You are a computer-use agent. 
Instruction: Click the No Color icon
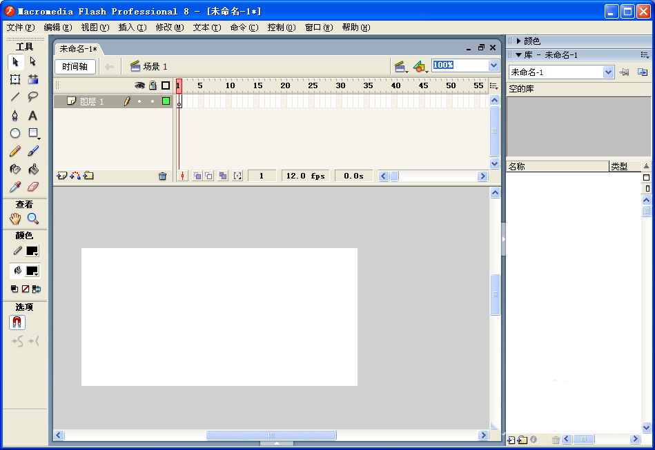25,289
